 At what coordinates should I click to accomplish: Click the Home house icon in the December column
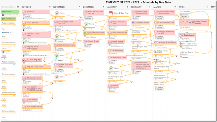86,24
